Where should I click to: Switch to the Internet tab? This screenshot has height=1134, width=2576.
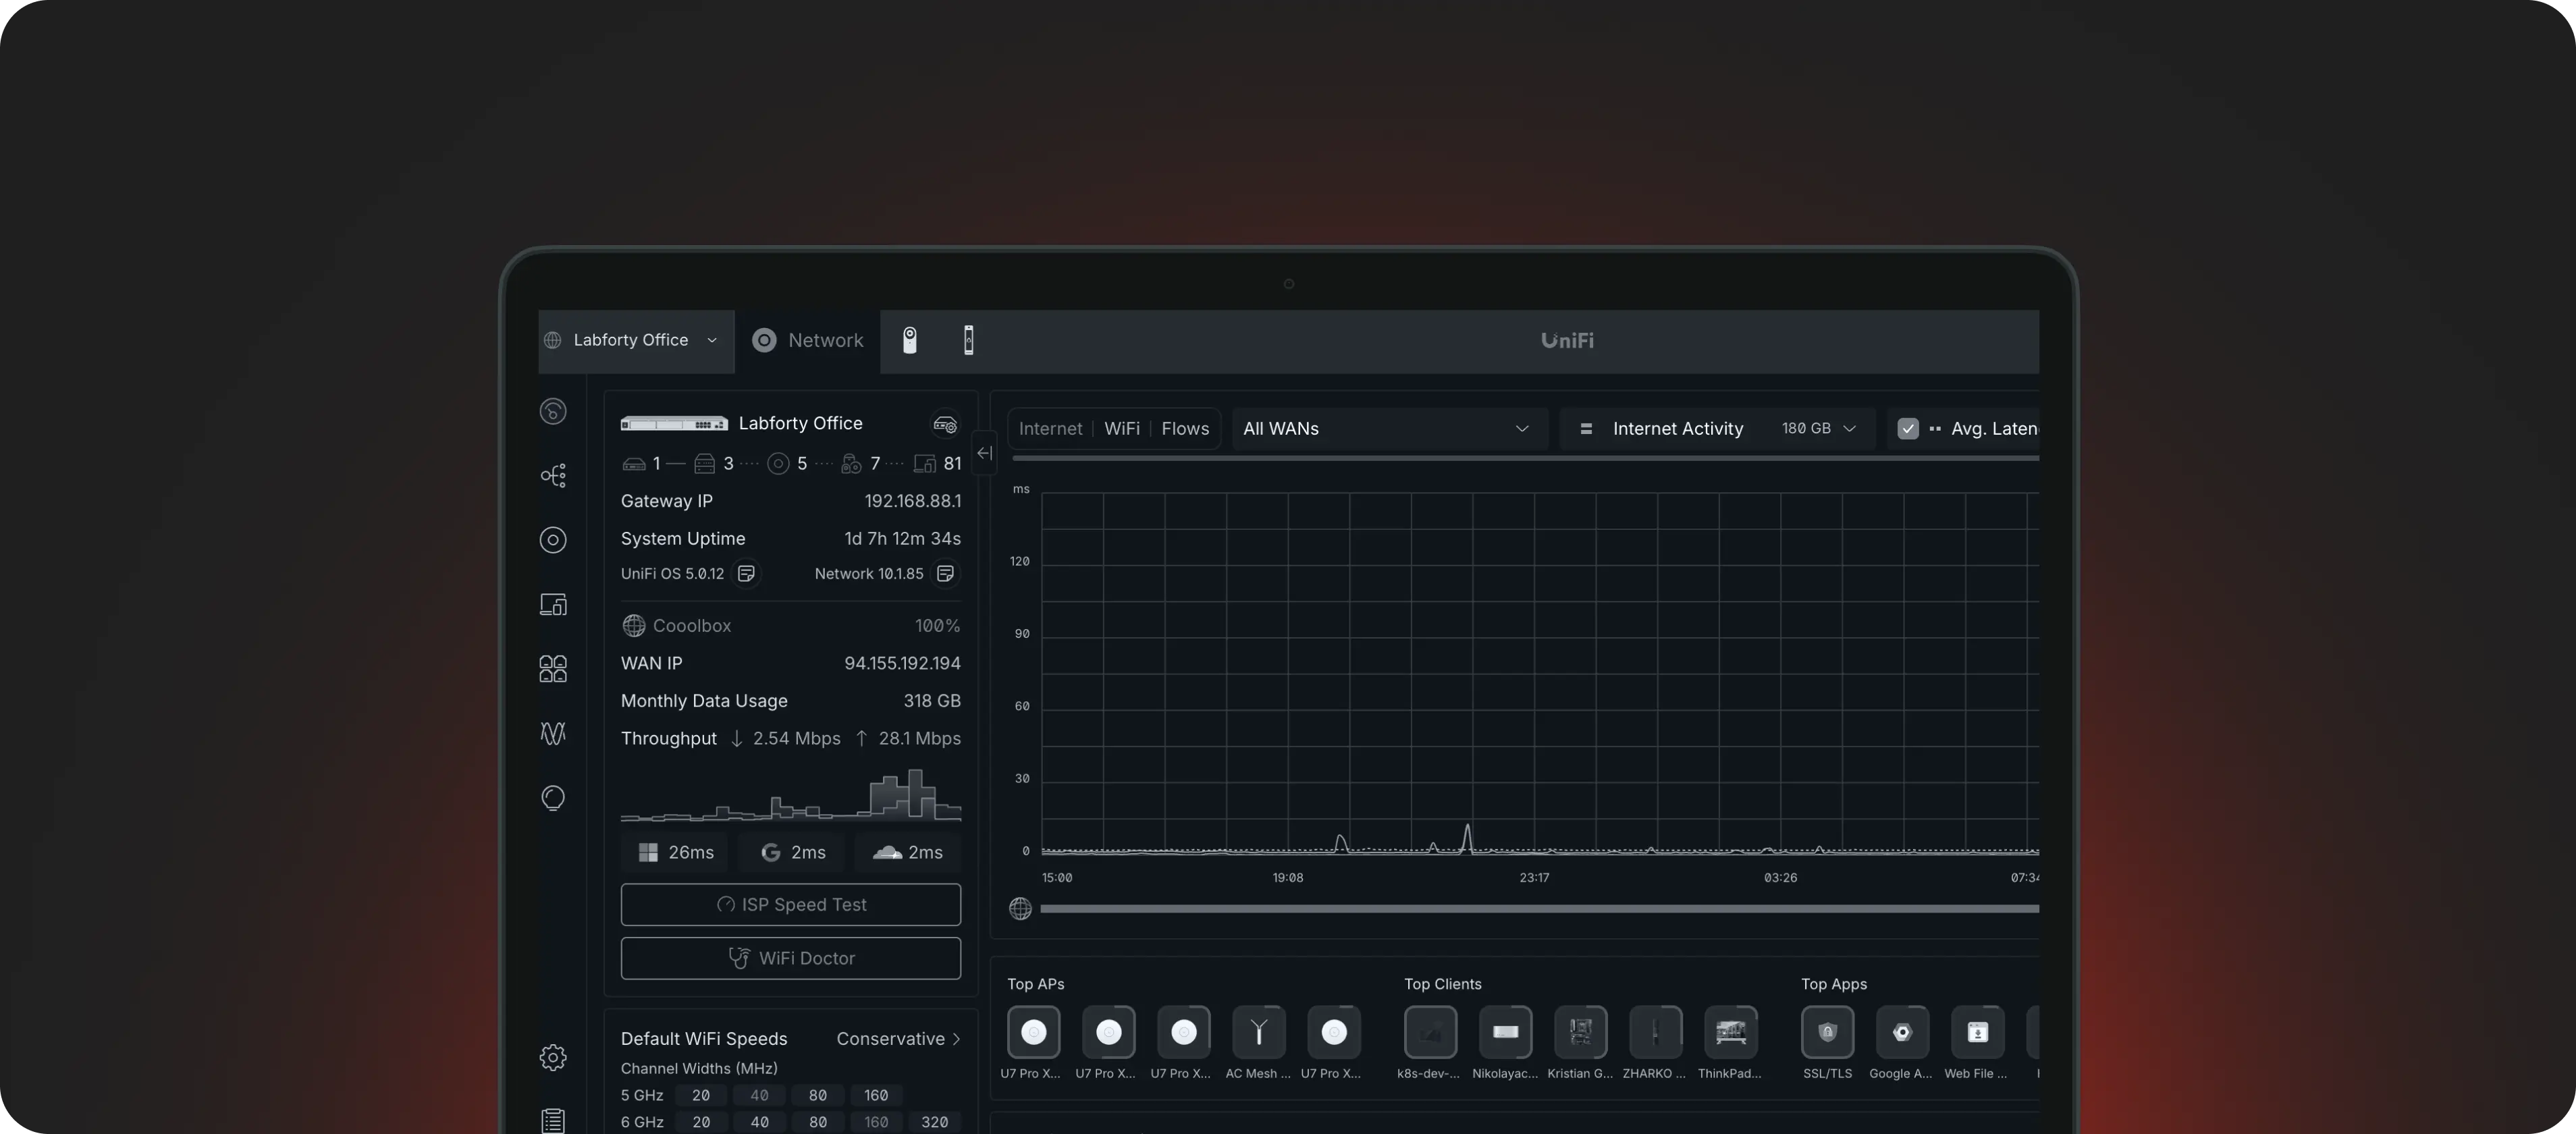pyautogui.click(x=1050, y=428)
